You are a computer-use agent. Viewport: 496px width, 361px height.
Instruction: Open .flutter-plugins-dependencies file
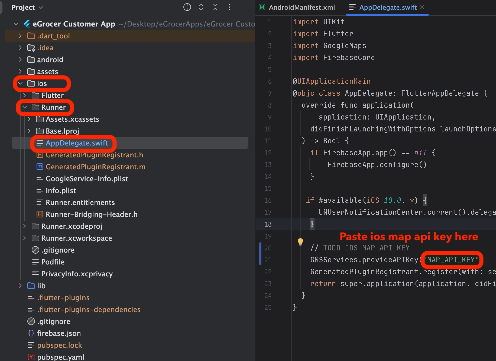(89, 310)
